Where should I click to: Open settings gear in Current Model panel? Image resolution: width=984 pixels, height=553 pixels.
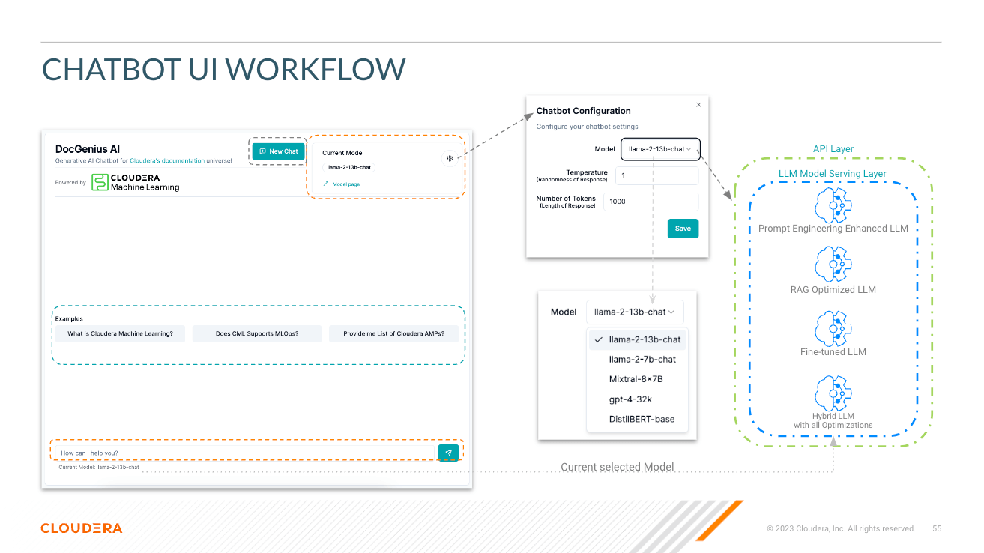coord(450,158)
